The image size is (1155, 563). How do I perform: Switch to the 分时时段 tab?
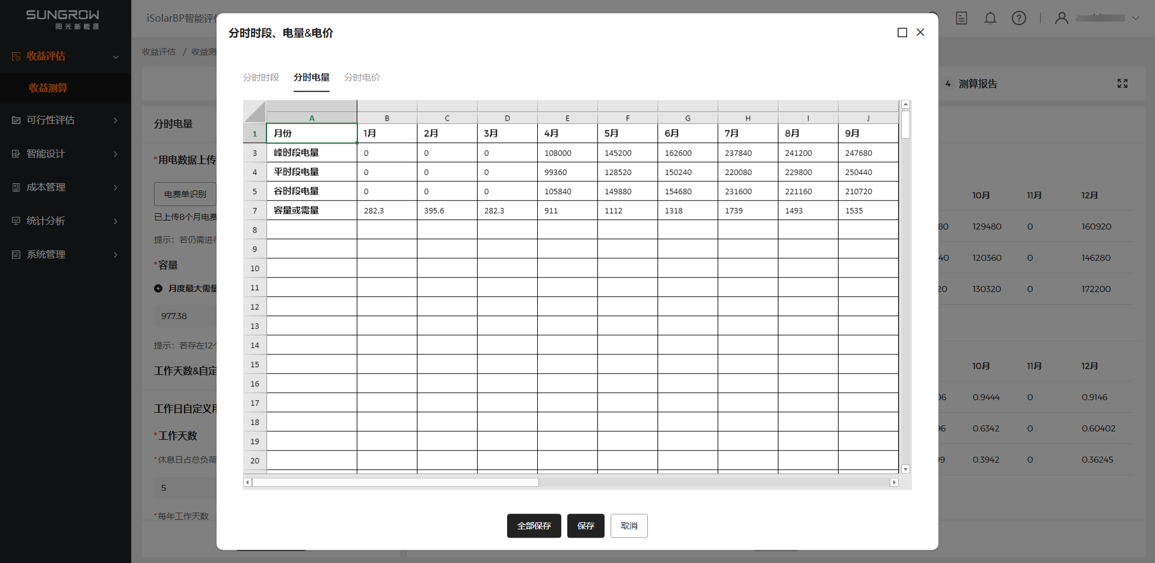pos(261,78)
